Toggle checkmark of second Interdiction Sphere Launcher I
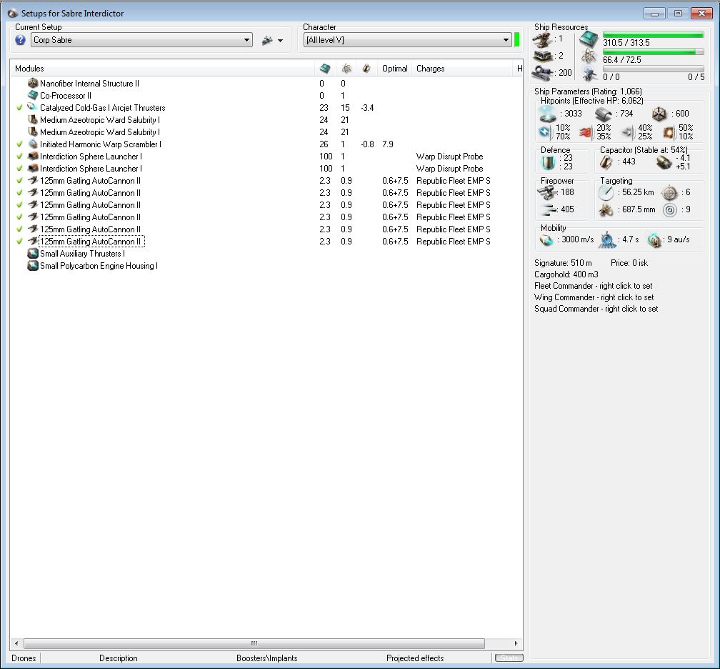This screenshot has width=720, height=669. tap(19, 168)
